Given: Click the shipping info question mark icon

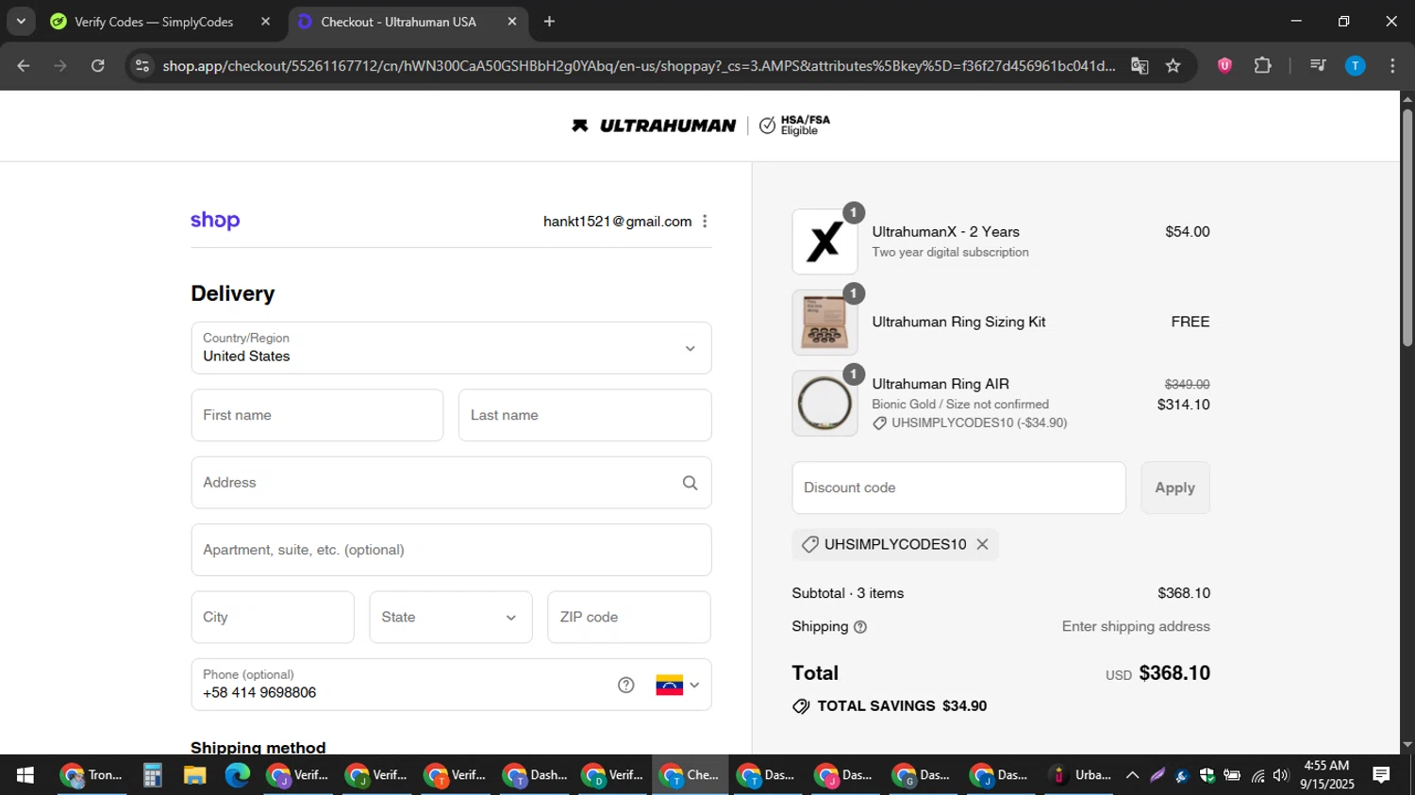Looking at the screenshot, I should [860, 627].
